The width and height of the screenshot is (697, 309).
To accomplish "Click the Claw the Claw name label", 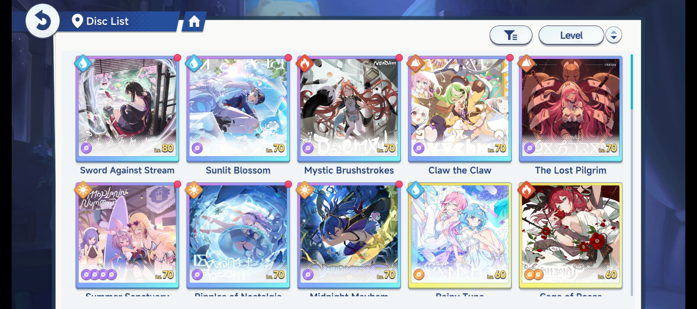I will [460, 170].
